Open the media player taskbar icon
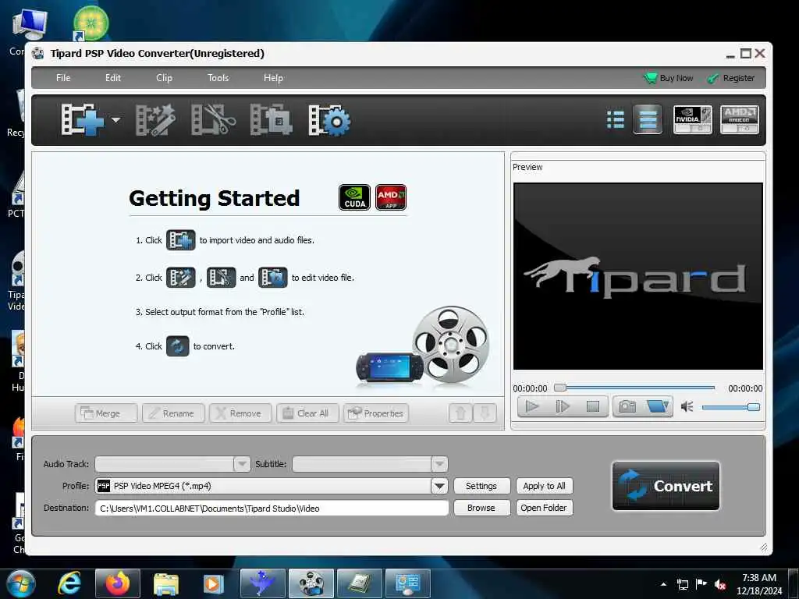799x599 pixels. coord(214,583)
